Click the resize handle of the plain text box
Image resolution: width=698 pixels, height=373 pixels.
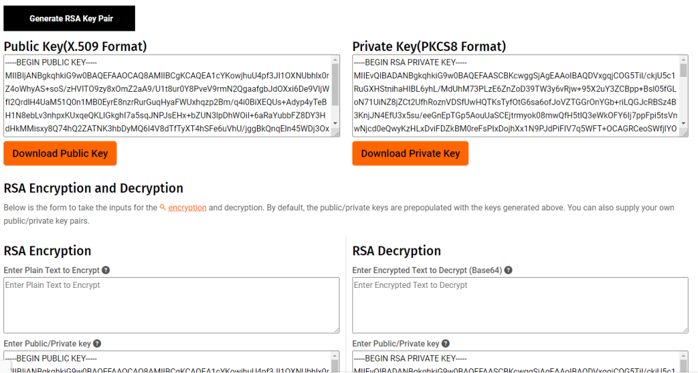[335, 329]
